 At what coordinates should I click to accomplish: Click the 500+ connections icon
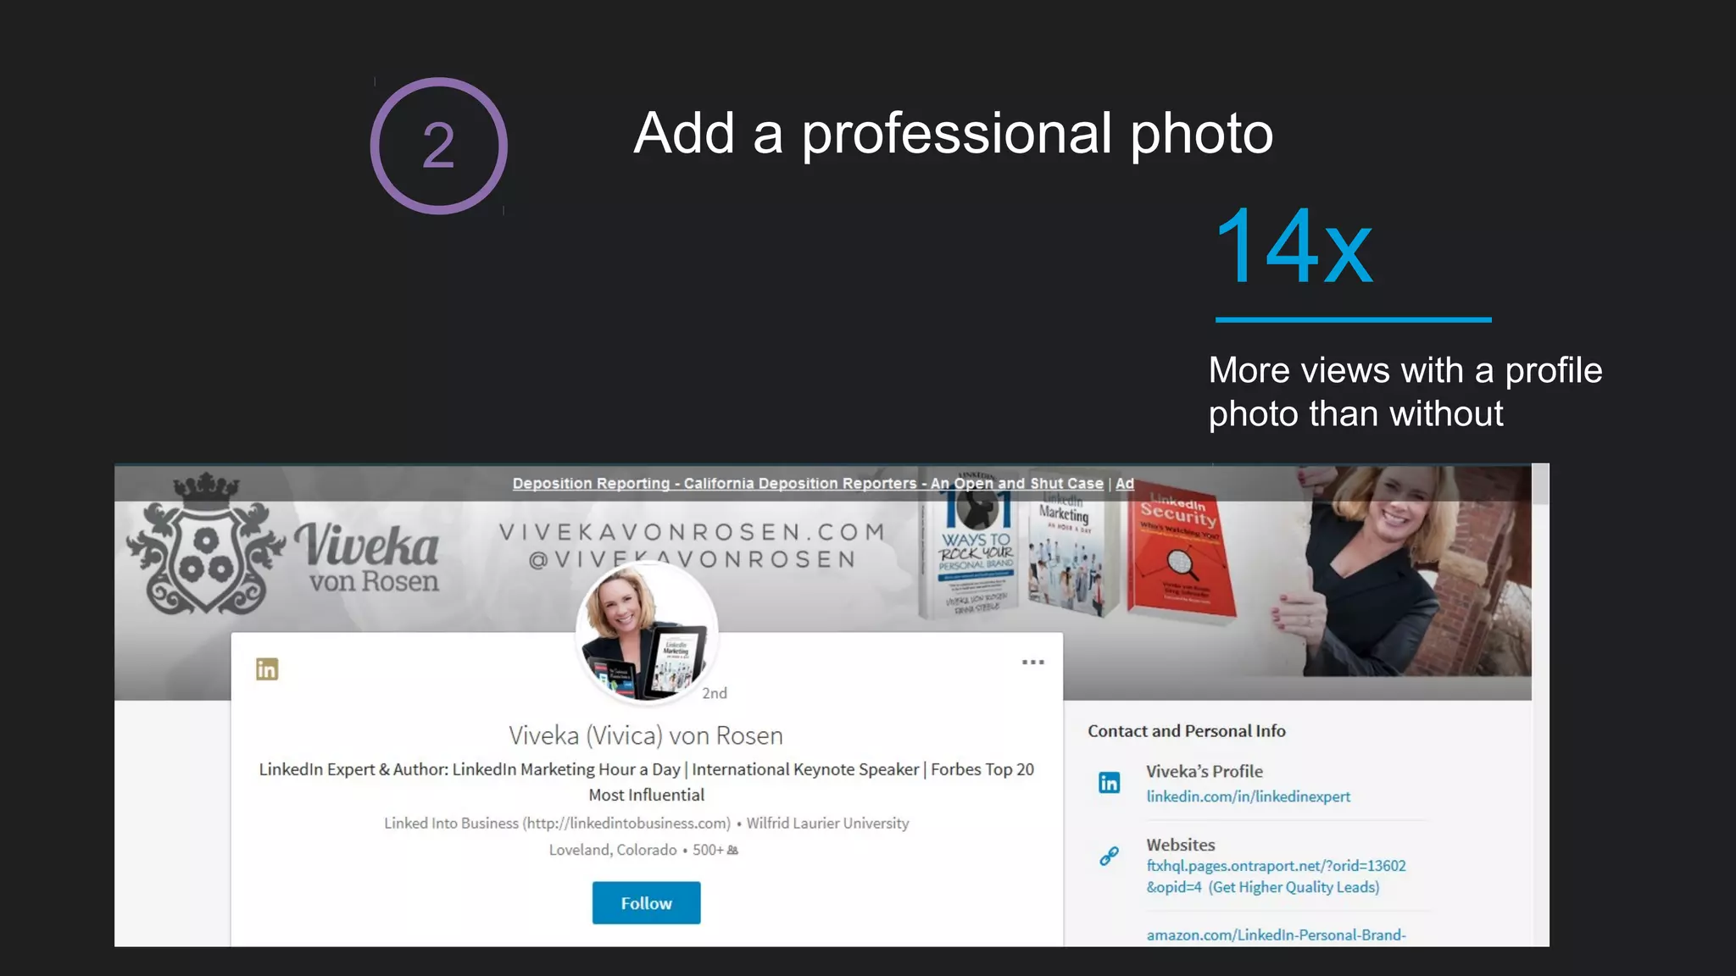(732, 850)
